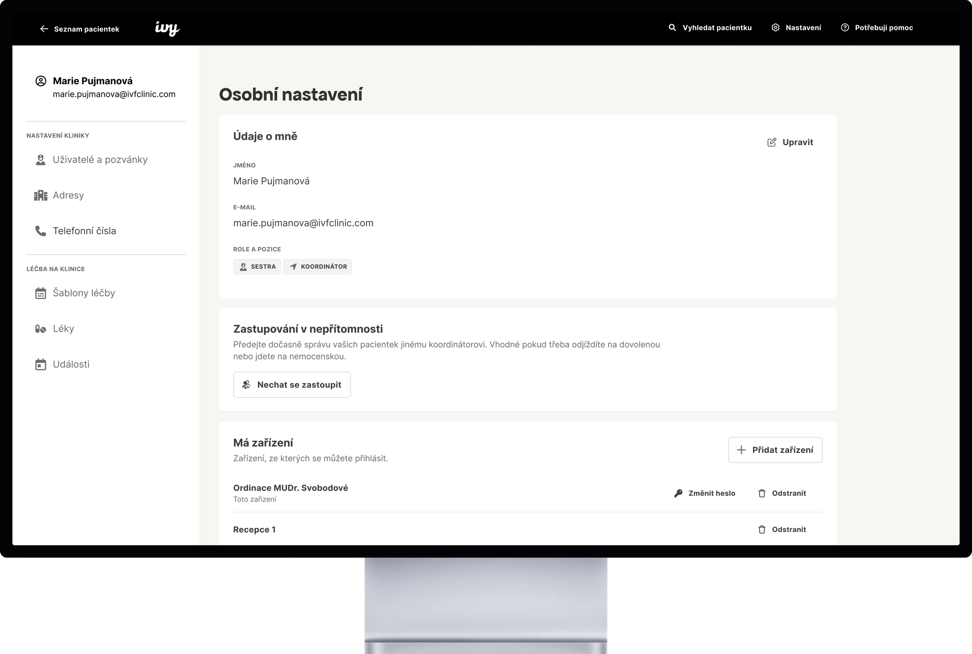The image size is (972, 654).
Task: Remove the Recepce 1 device
Action: click(x=782, y=530)
